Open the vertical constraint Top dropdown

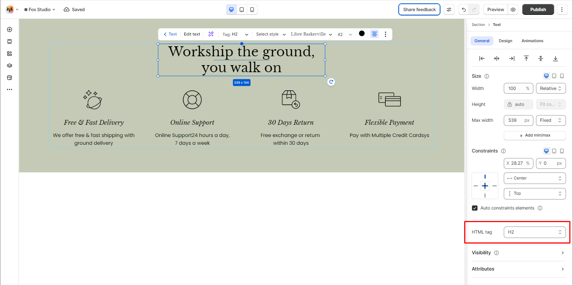535,193
